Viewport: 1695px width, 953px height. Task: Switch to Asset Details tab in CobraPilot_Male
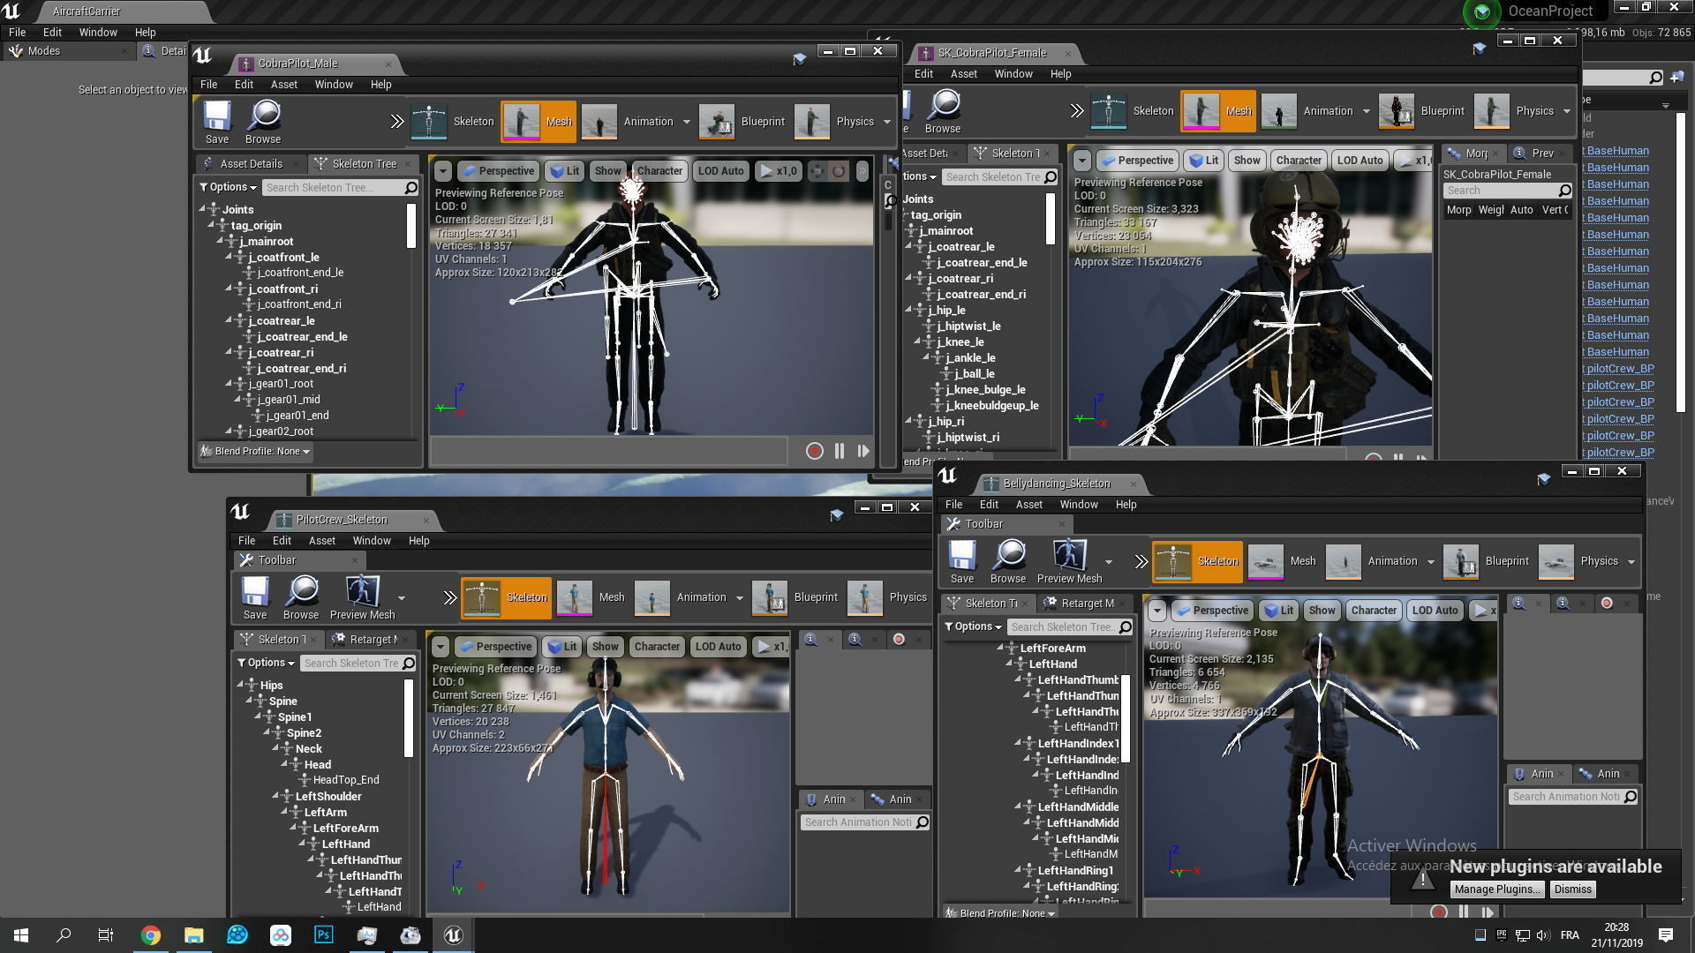tap(251, 164)
